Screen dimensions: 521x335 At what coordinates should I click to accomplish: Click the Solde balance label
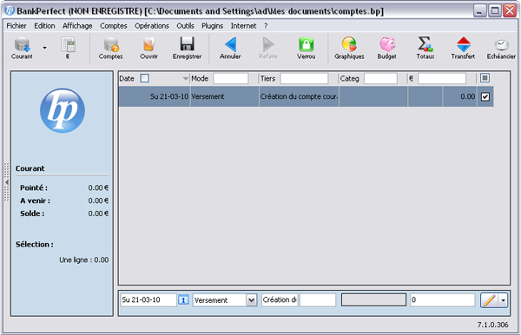[32, 213]
